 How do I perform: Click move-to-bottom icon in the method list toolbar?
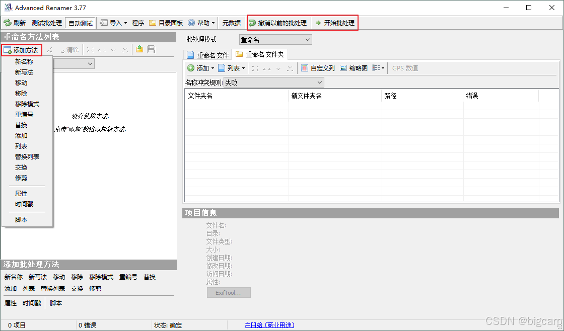[x=125, y=50]
